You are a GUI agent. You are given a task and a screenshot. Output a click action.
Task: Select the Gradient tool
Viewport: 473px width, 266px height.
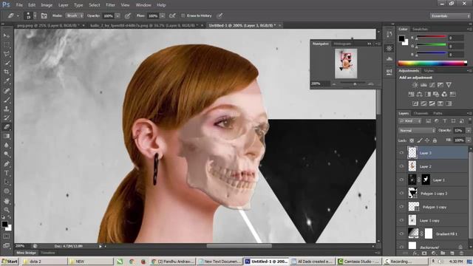7,136
